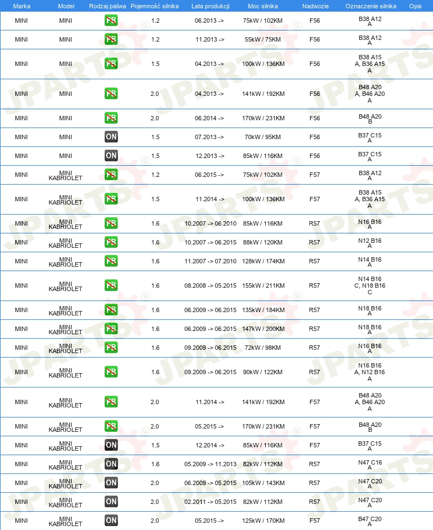
Task: Click the PB icon in the 88kW / 120KM row
Action: pyautogui.click(x=111, y=242)
